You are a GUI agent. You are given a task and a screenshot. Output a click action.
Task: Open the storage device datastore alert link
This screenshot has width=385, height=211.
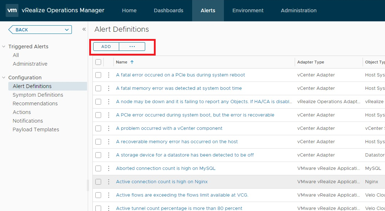tap(185, 155)
